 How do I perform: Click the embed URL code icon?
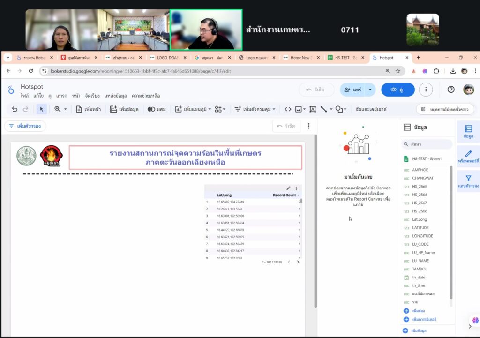(x=288, y=109)
